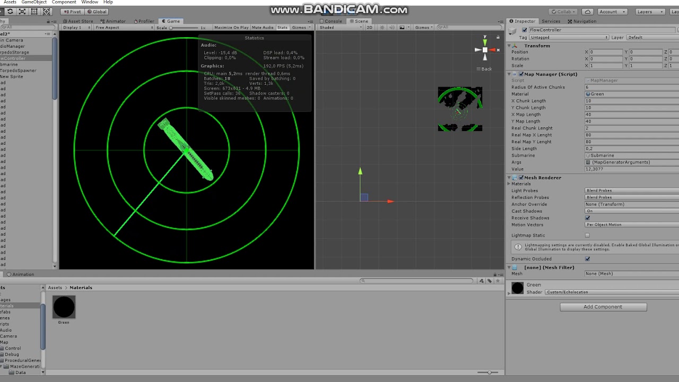
Task: Switch to the Services tab
Action: (x=551, y=21)
